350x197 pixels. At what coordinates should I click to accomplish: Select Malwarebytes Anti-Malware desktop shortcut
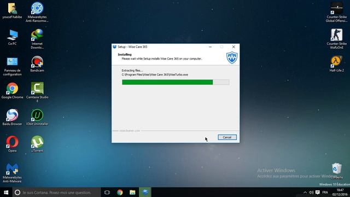pos(12,173)
